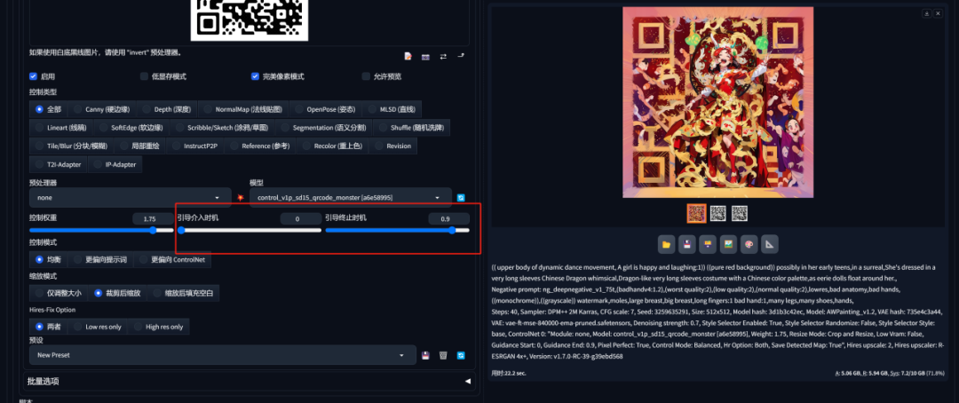This screenshot has height=403, width=959.
Task: Select 裁剪后缩放 resize mode
Action: tap(117, 293)
